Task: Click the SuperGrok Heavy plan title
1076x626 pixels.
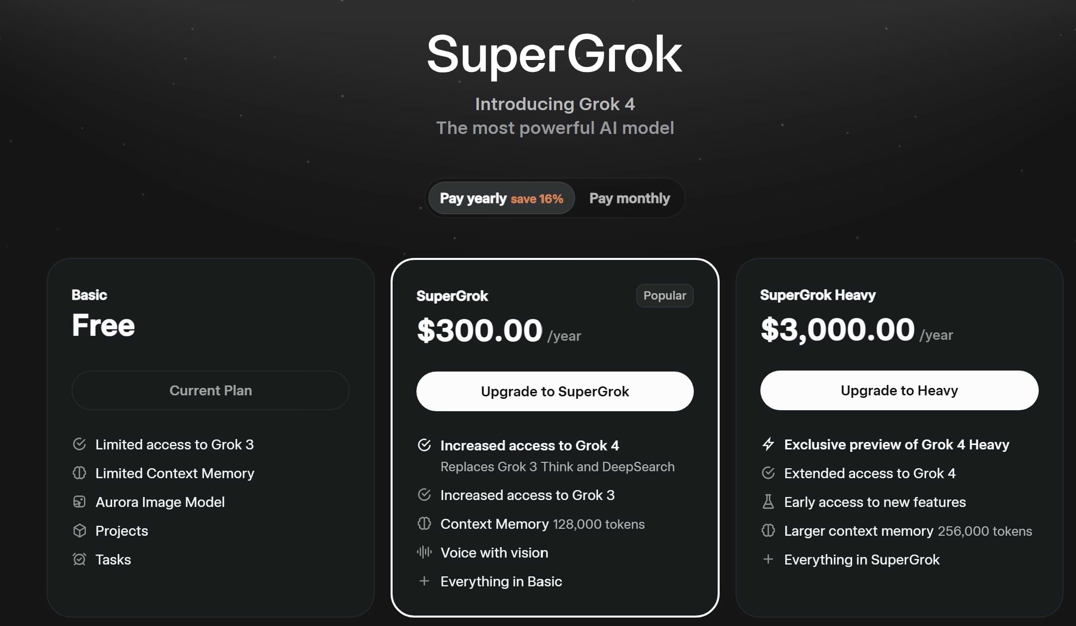Action: 818,295
